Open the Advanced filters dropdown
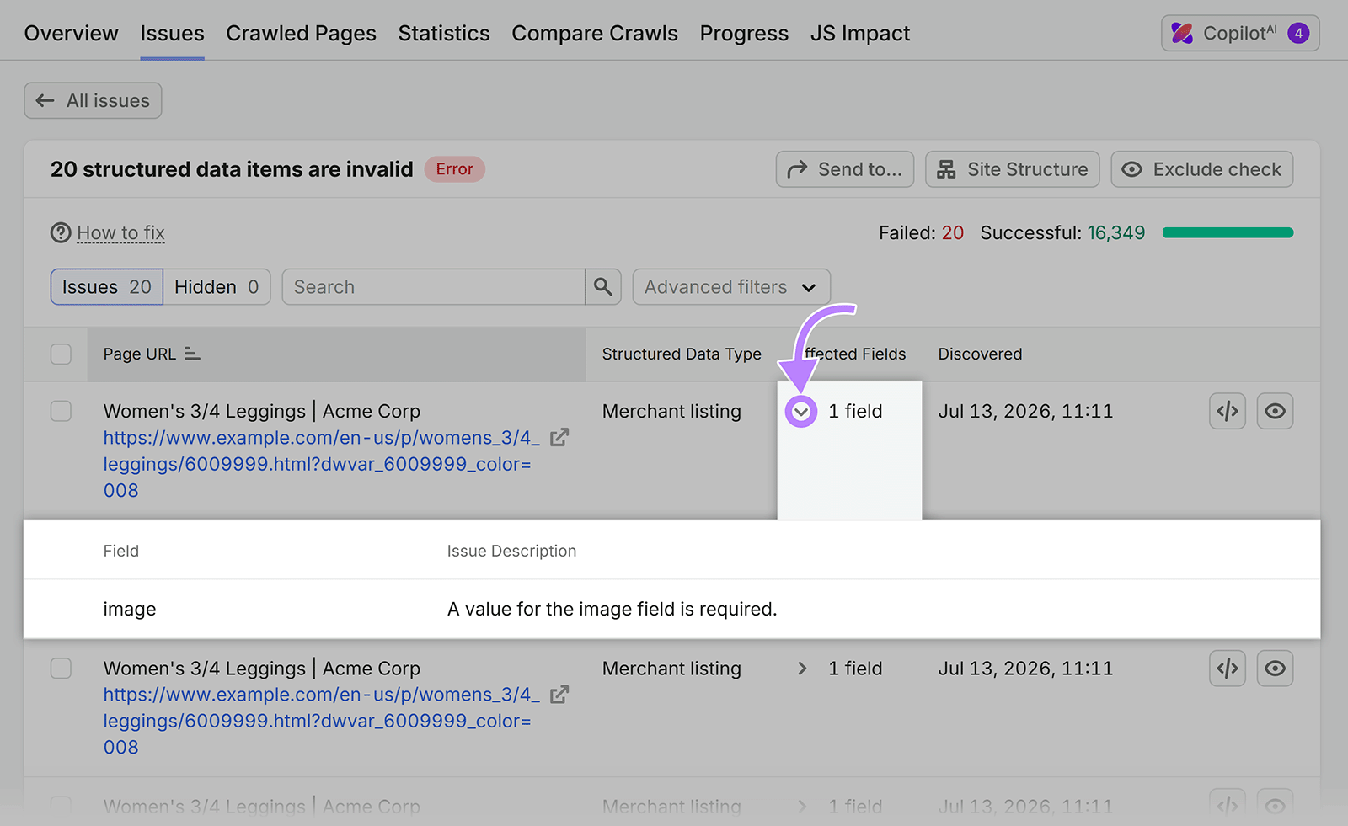Image resolution: width=1348 pixels, height=826 pixels. tap(731, 287)
